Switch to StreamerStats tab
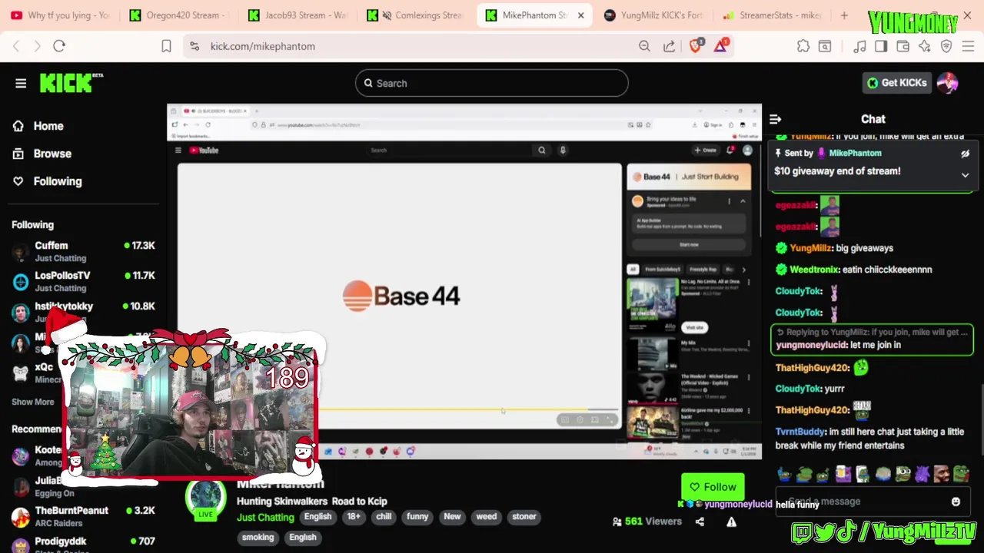Screen dimensions: 984x553 (772, 15)
